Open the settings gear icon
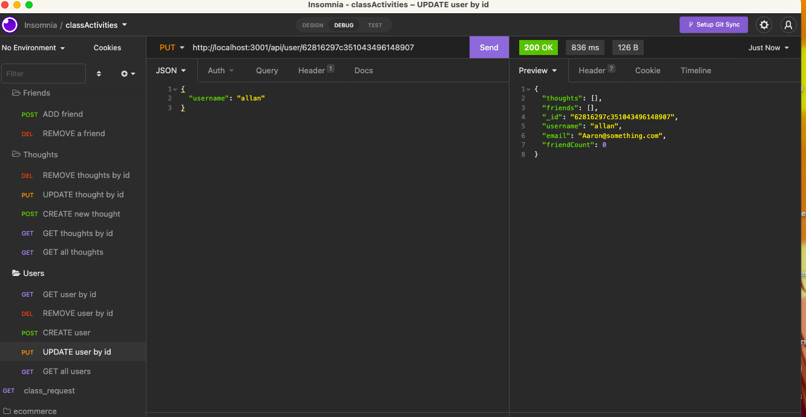This screenshot has width=806, height=417. pos(764,25)
